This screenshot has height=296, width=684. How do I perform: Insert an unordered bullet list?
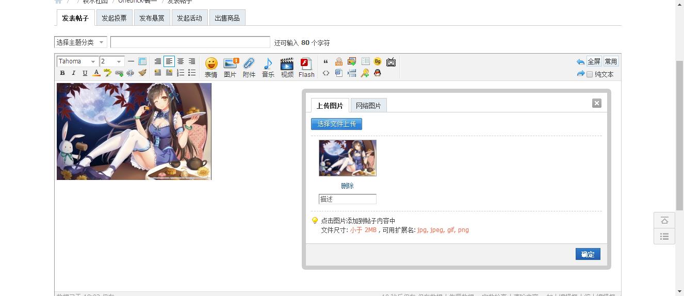tap(192, 73)
